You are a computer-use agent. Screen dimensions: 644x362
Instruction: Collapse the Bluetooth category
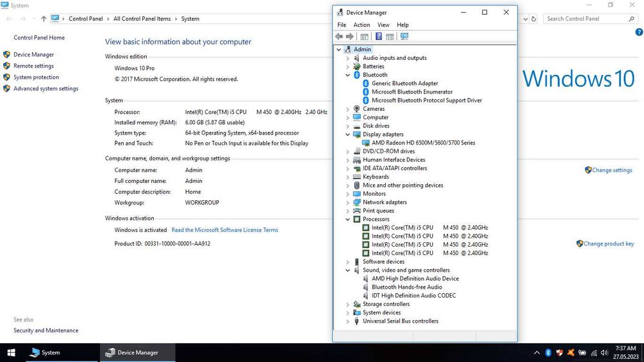[x=348, y=75]
